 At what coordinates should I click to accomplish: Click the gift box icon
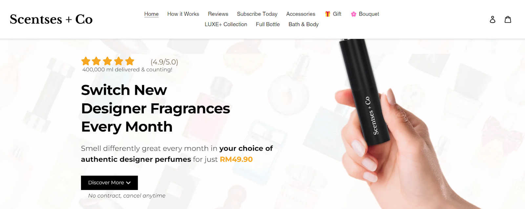click(x=327, y=14)
